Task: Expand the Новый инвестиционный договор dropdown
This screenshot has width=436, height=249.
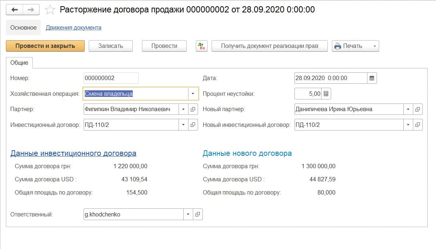Action: tap(408, 125)
